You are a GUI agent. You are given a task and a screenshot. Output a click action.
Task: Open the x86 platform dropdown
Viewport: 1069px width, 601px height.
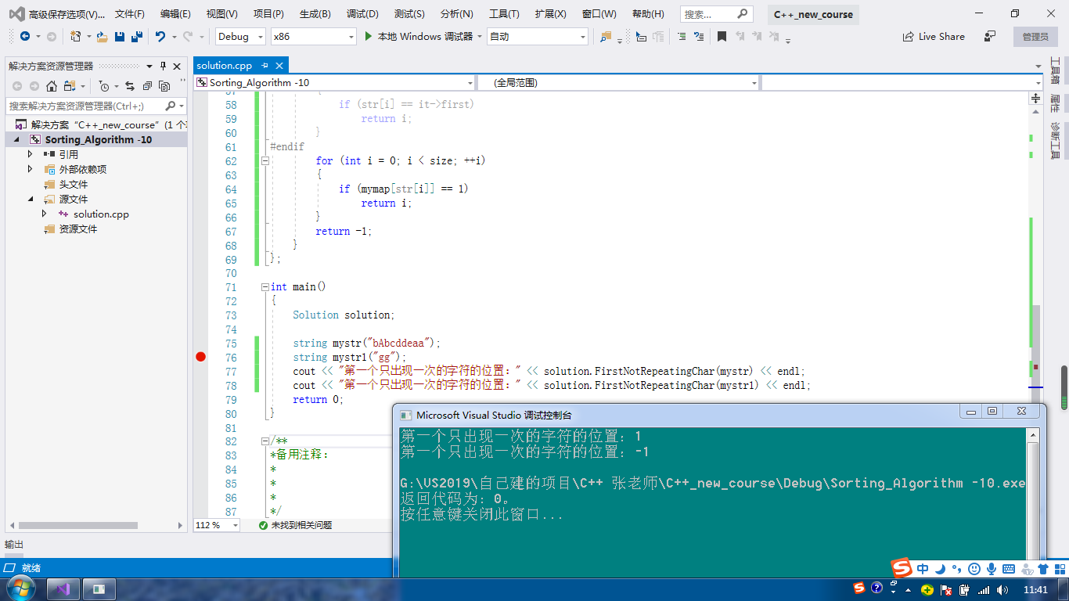pyautogui.click(x=351, y=37)
